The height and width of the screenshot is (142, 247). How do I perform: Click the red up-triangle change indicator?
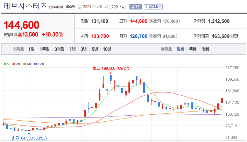point(20,34)
